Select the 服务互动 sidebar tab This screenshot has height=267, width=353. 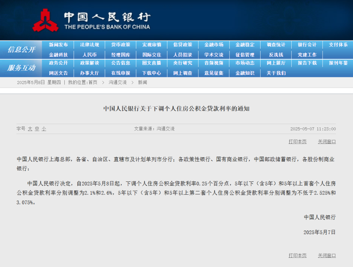(x=21, y=68)
